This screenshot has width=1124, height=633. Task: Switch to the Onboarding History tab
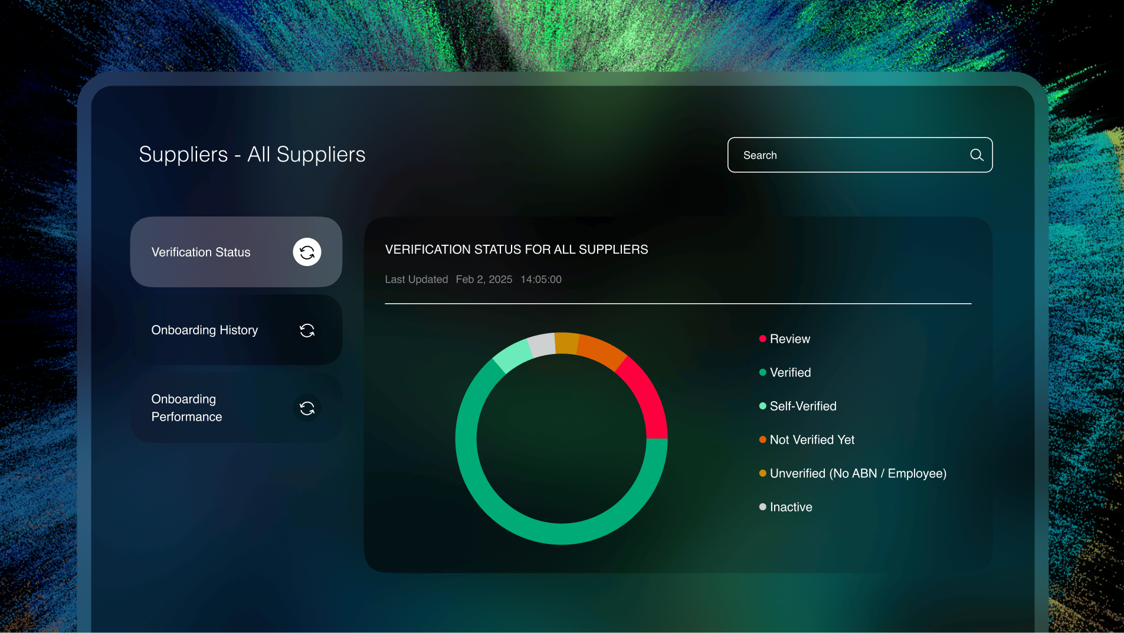click(205, 330)
